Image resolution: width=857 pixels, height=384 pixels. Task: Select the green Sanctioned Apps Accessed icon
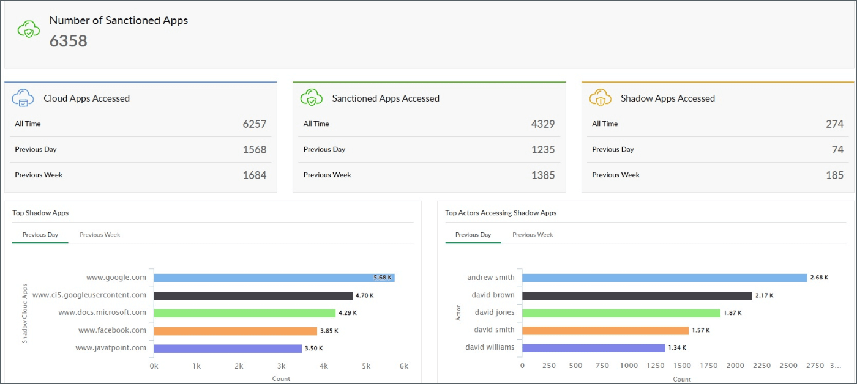click(312, 97)
